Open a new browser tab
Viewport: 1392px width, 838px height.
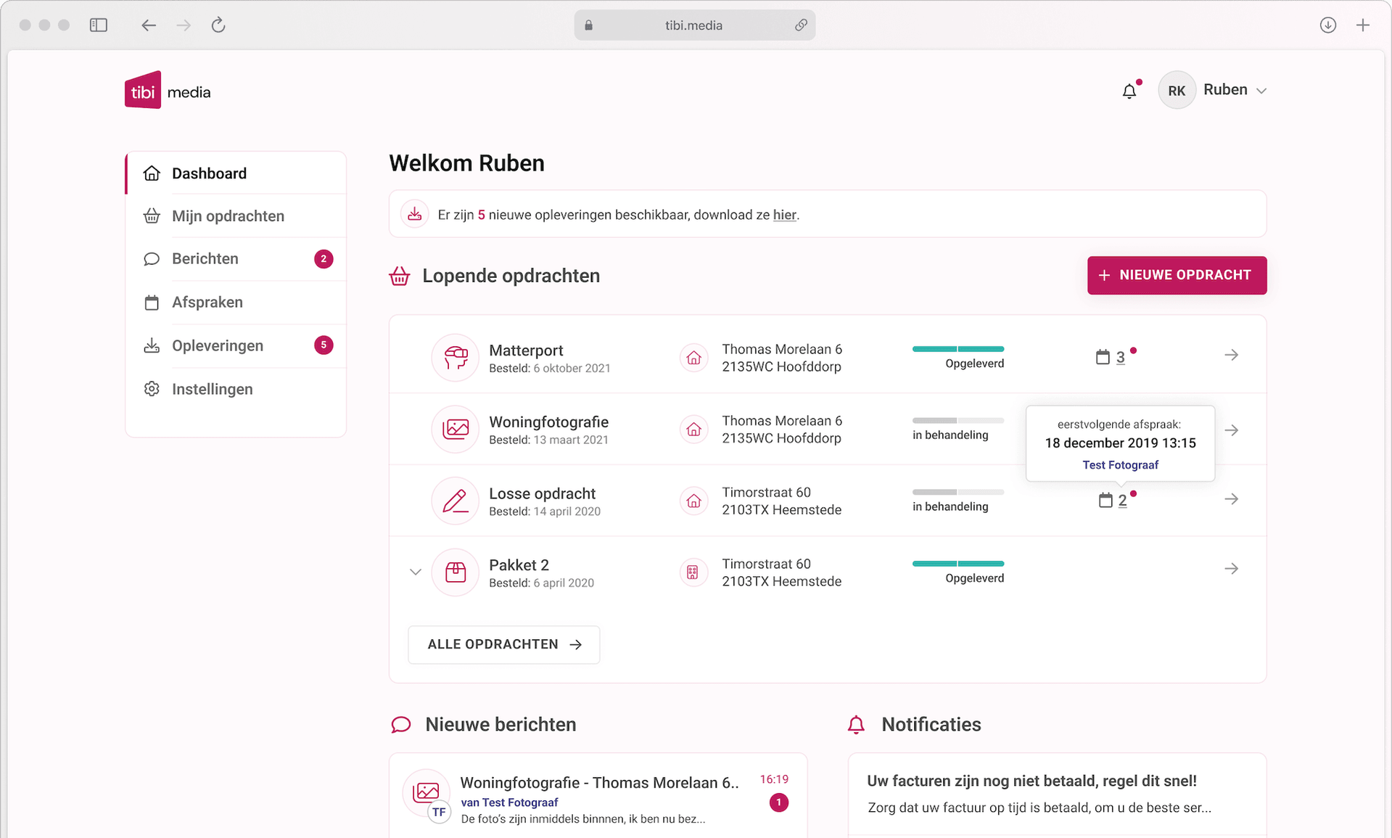click(1363, 25)
